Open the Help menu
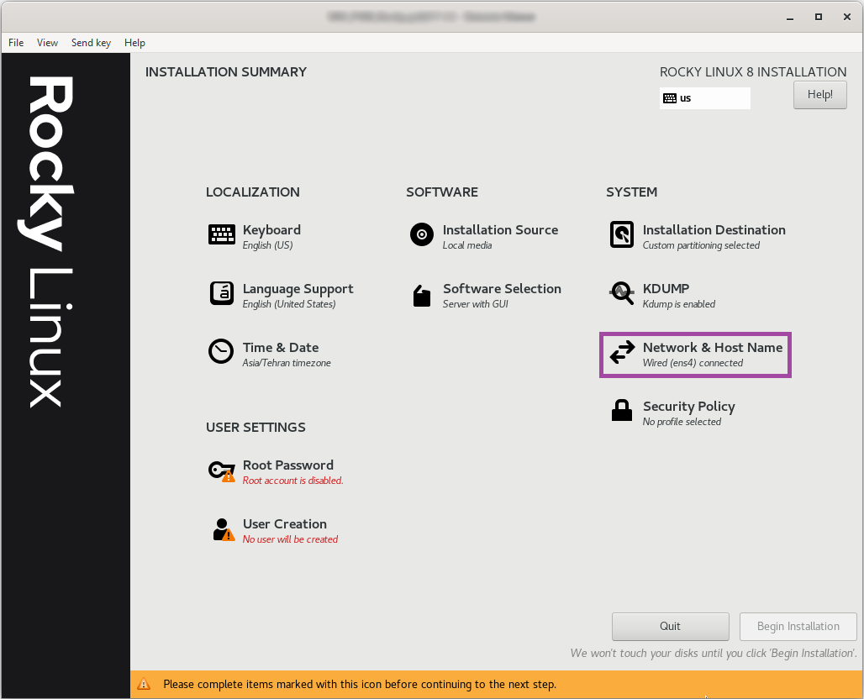 (x=134, y=42)
